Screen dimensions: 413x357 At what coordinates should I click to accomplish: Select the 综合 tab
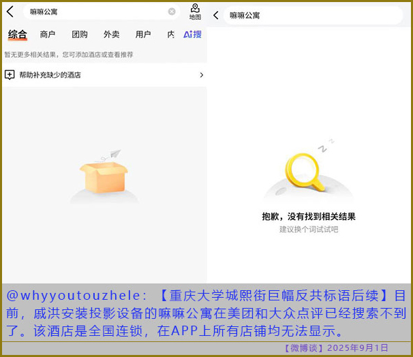(x=18, y=34)
